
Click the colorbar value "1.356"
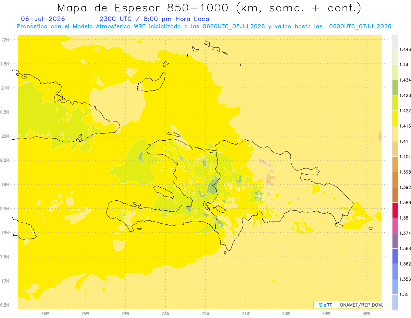405,279
